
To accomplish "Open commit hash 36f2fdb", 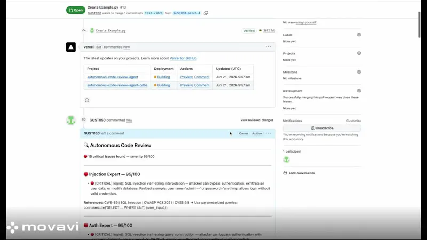I will (269, 31).
